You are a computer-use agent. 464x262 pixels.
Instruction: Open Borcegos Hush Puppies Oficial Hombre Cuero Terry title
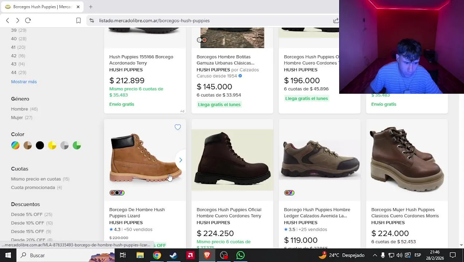click(x=229, y=213)
